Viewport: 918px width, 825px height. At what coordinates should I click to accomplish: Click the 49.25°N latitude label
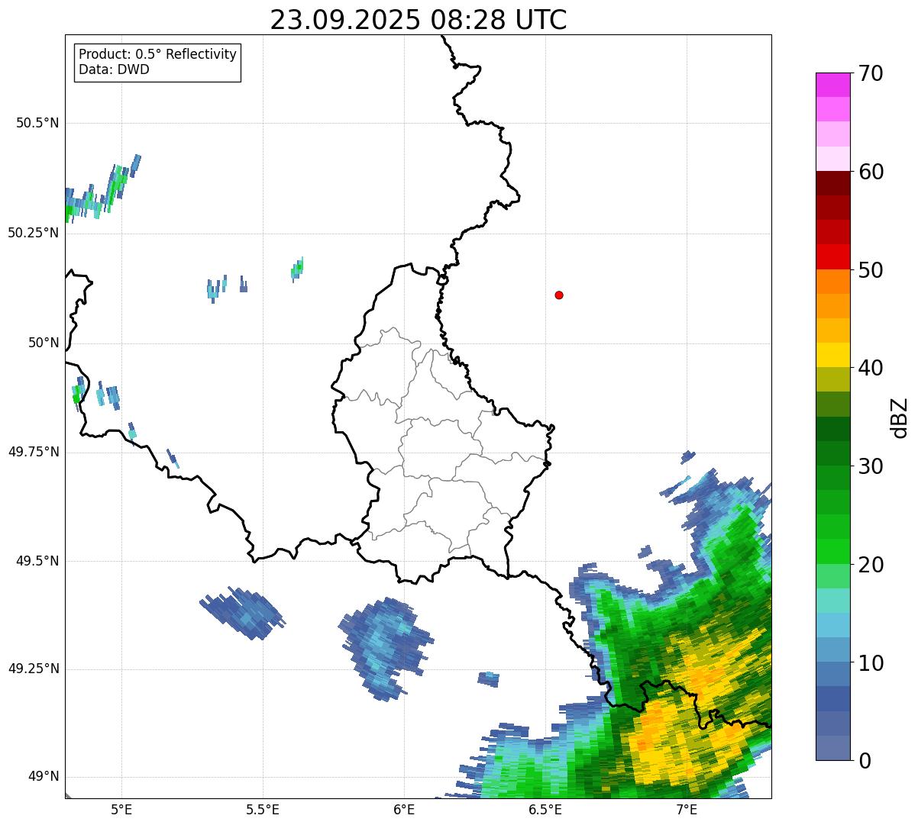tap(34, 669)
